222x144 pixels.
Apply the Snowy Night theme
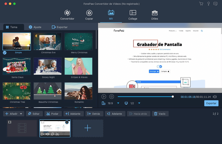47,66
